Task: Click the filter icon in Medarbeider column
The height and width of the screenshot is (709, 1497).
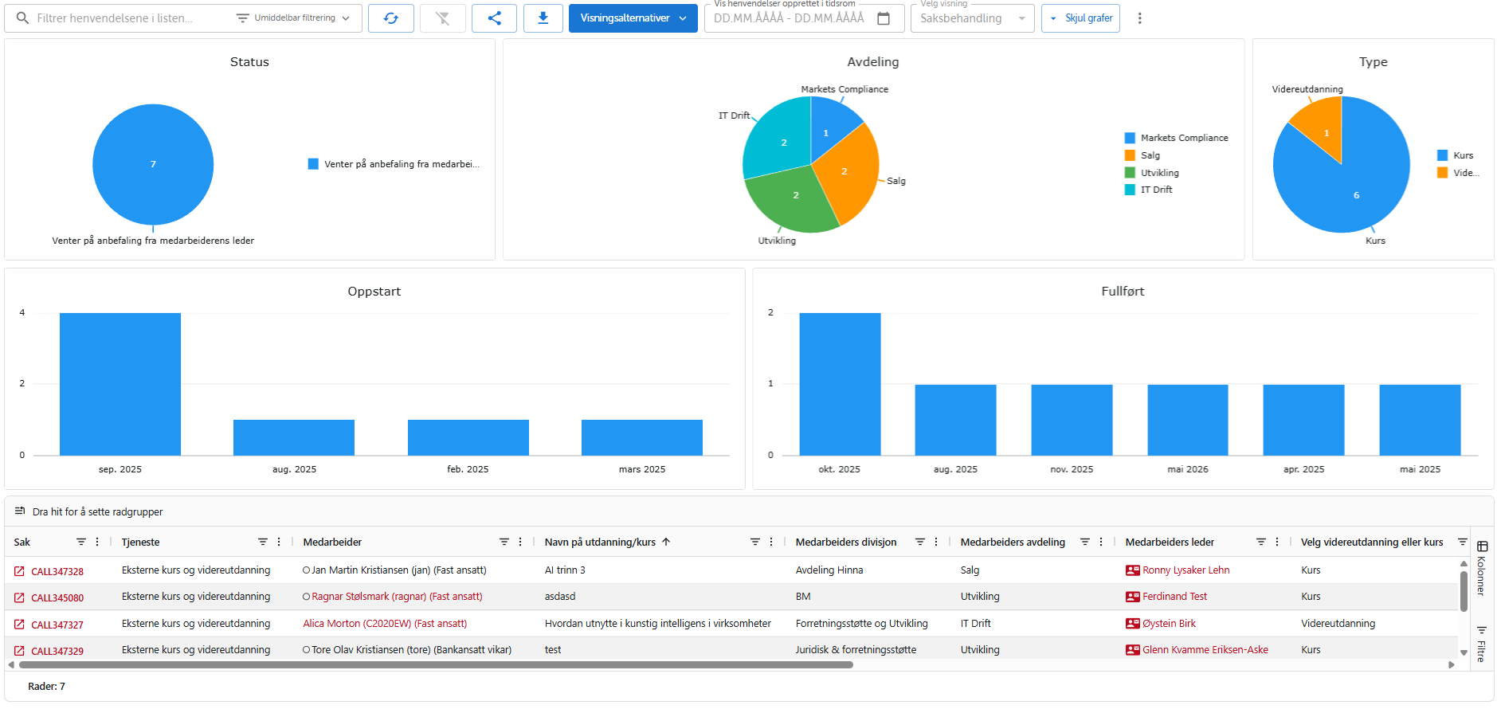Action: click(x=504, y=542)
